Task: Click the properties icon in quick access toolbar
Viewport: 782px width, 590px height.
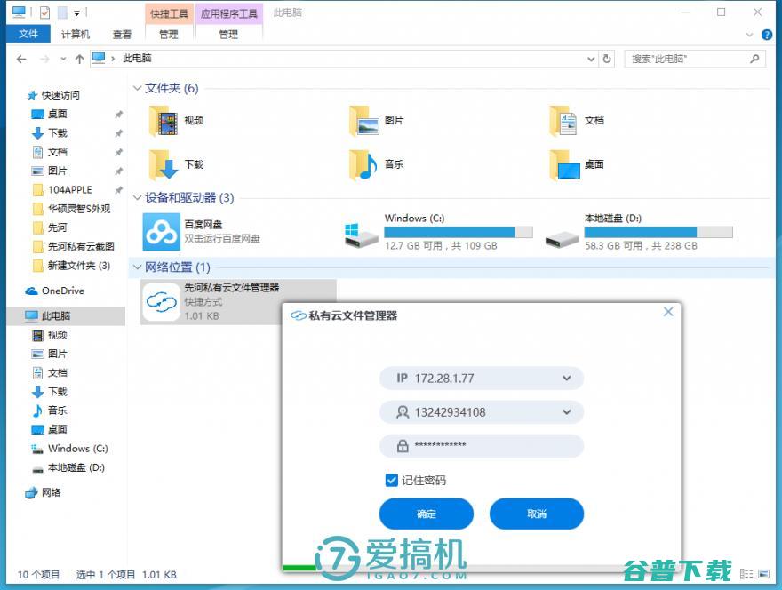Action: tap(45, 12)
